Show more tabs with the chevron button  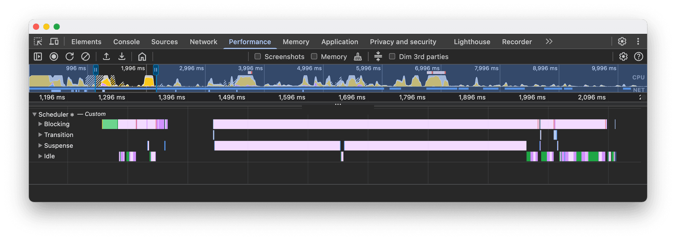(x=549, y=41)
